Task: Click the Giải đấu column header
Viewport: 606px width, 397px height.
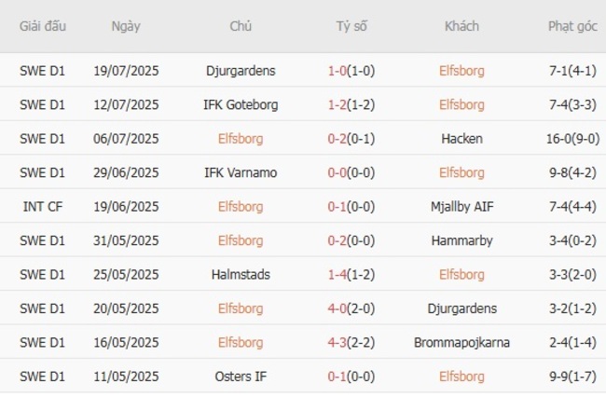Action: (43, 26)
